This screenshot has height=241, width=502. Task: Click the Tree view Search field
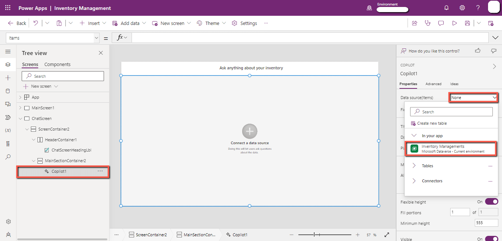(x=63, y=76)
